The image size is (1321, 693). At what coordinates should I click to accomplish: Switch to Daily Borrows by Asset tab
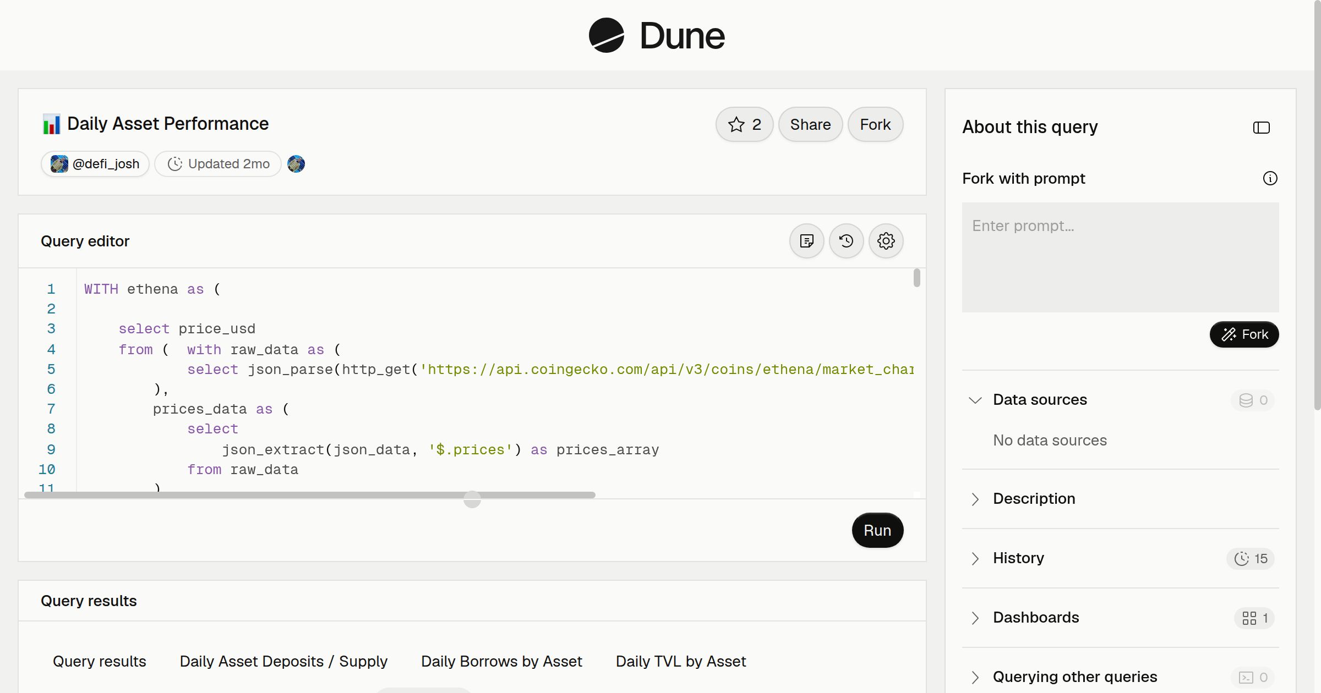click(x=501, y=661)
